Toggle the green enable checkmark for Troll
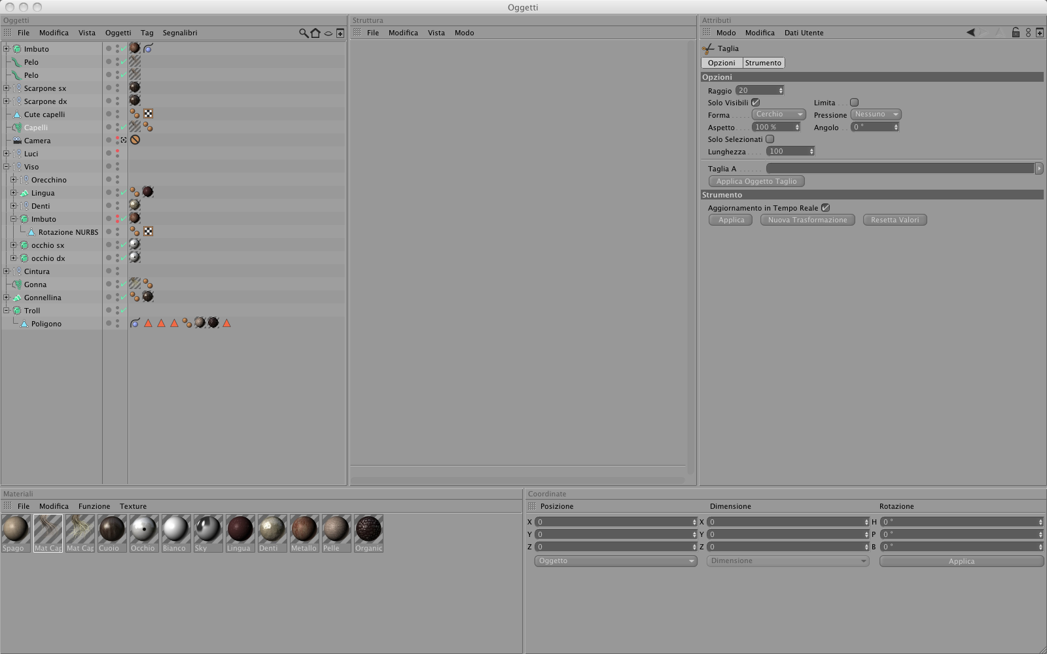The image size is (1047, 654). pos(124,310)
